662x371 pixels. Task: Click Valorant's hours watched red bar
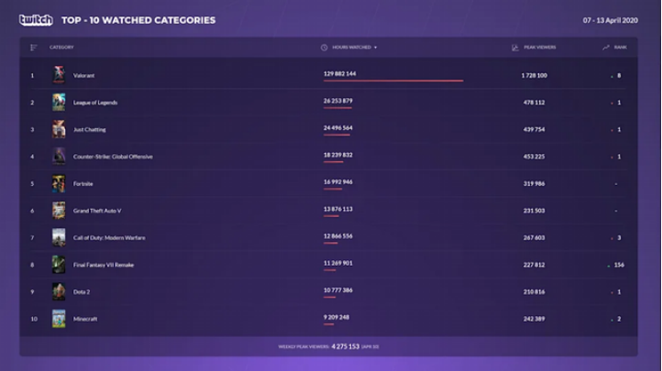(393, 81)
